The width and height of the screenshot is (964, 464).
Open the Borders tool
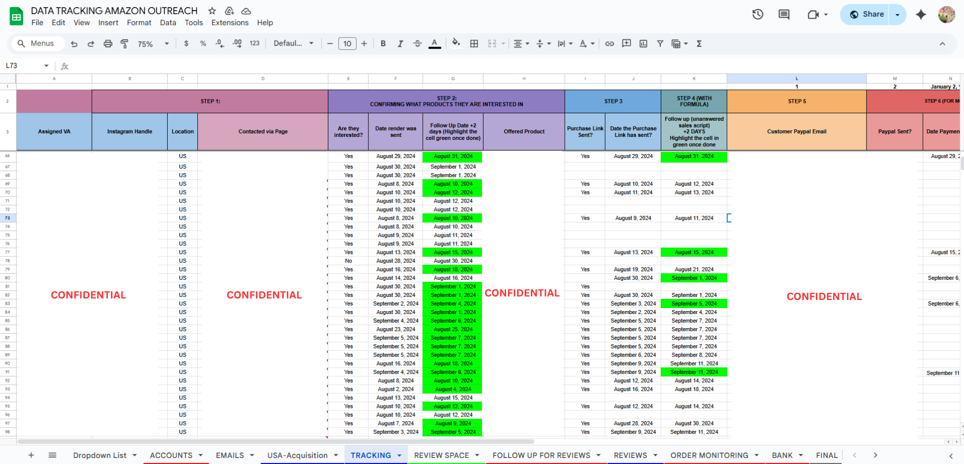(474, 44)
